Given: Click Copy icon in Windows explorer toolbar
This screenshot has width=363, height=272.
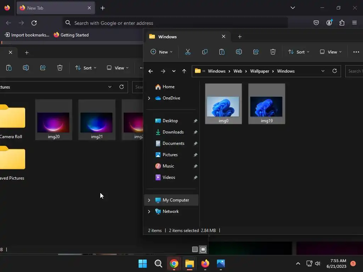Looking at the screenshot, I should [205, 52].
